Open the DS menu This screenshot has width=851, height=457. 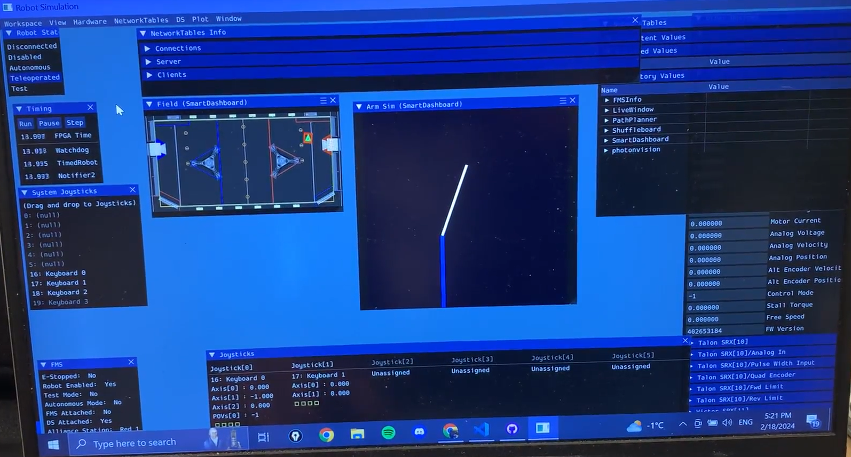click(x=180, y=19)
